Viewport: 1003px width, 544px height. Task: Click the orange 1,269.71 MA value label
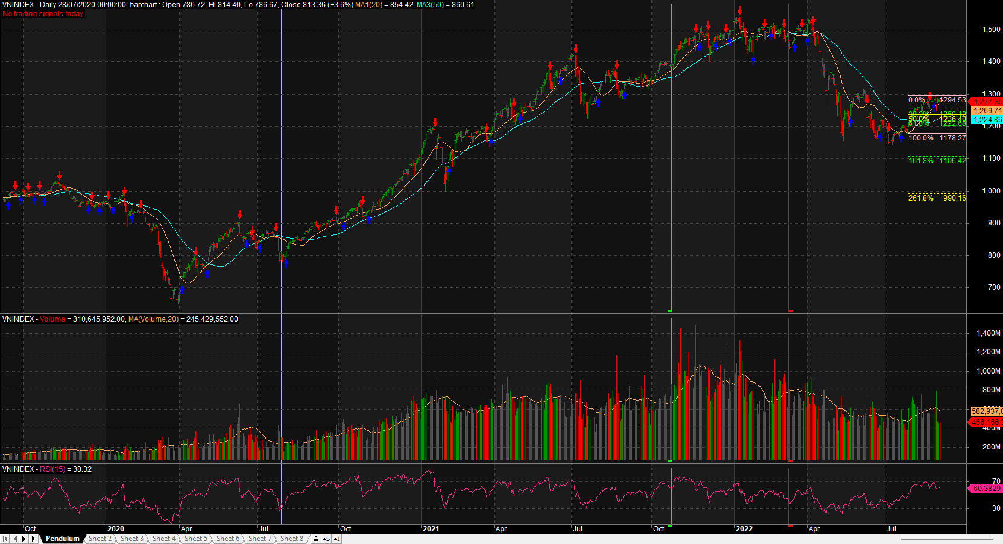[x=987, y=111]
